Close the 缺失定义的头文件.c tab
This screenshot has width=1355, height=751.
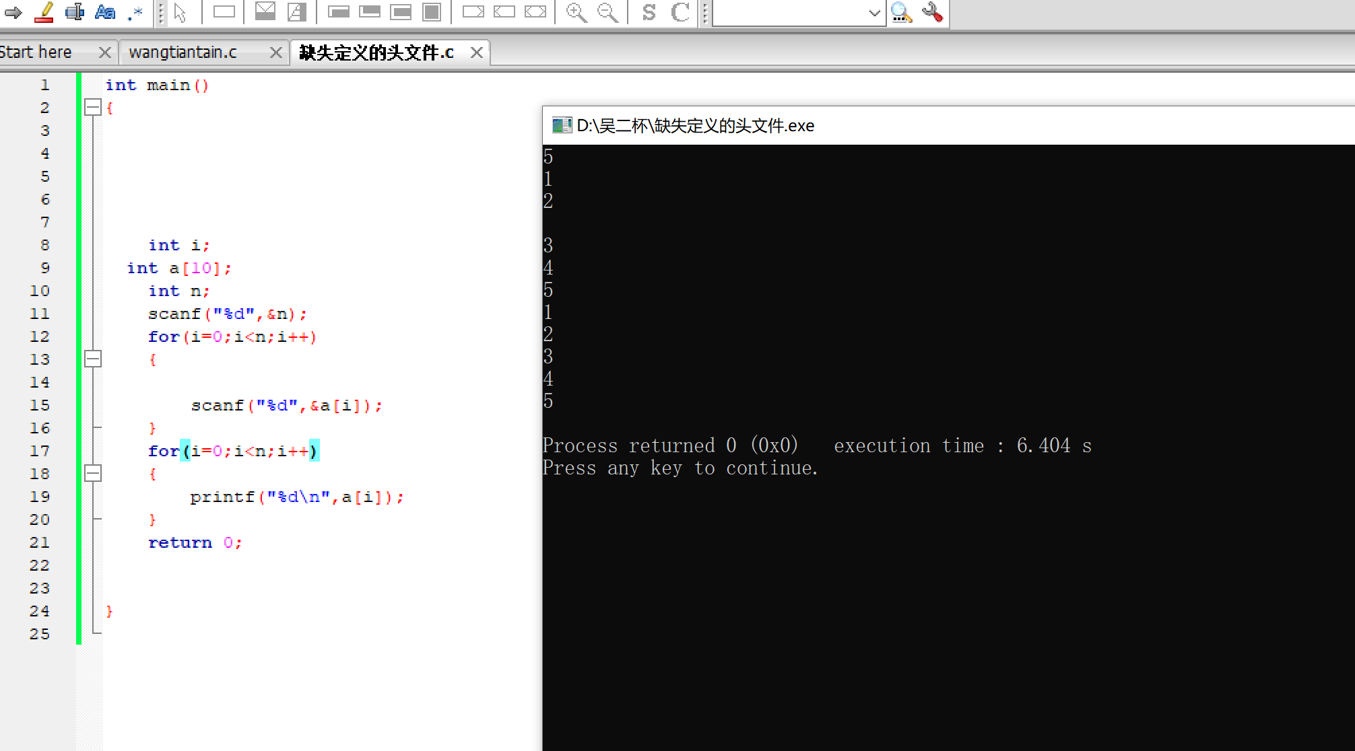click(x=477, y=52)
